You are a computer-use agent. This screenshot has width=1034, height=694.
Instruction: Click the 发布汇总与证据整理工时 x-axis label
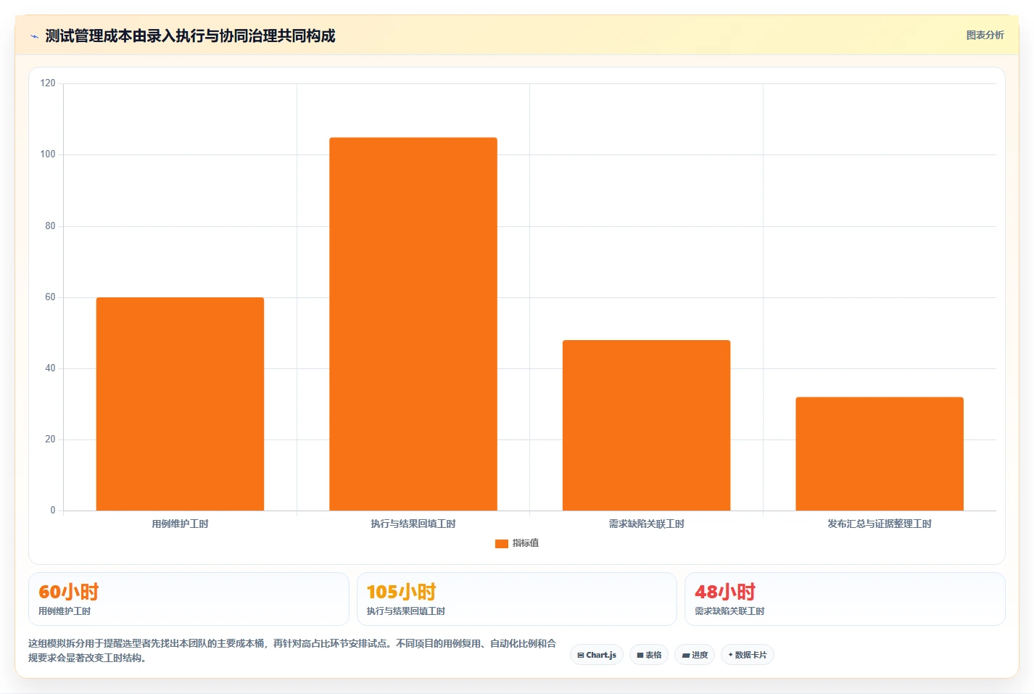[x=880, y=524]
